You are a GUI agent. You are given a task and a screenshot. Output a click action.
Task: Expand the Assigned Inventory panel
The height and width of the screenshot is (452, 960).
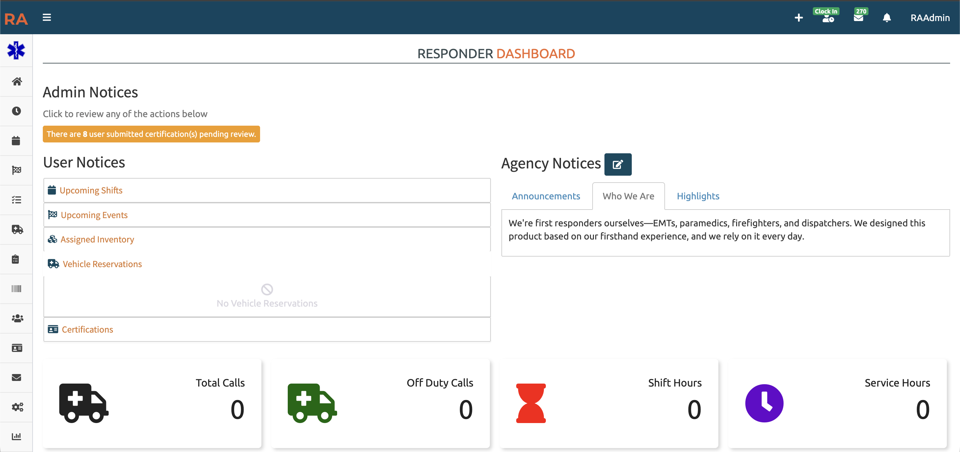(x=97, y=239)
